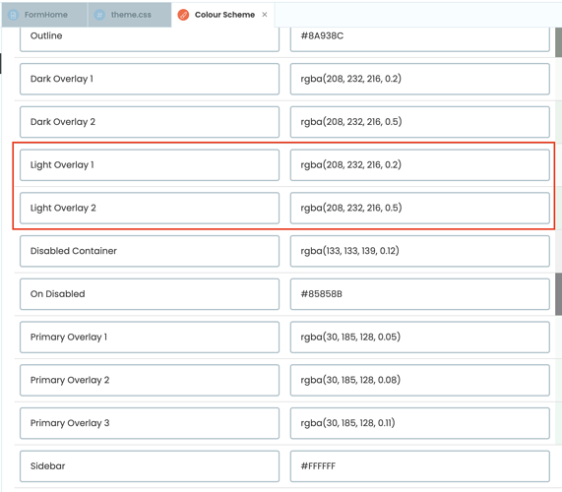This screenshot has height=492, width=562.
Task: Switch to the FormHome tab
Action: pos(44,15)
